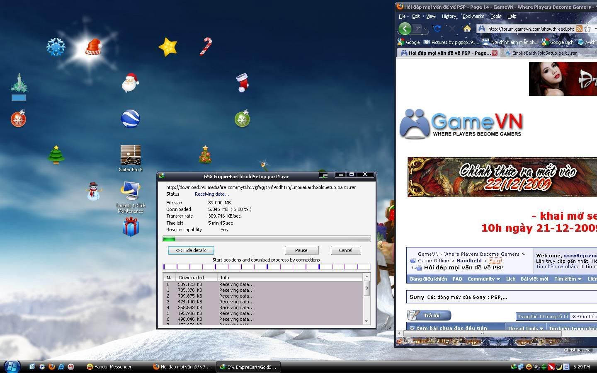The height and width of the screenshot is (373, 597).
Task: Open the recent pages dropdown beside forward button
Action: point(426,29)
